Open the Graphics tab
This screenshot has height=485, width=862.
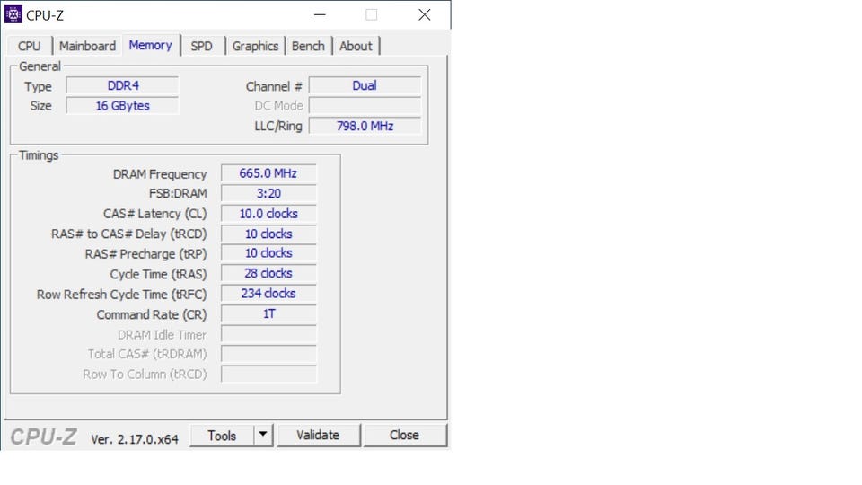coord(255,46)
